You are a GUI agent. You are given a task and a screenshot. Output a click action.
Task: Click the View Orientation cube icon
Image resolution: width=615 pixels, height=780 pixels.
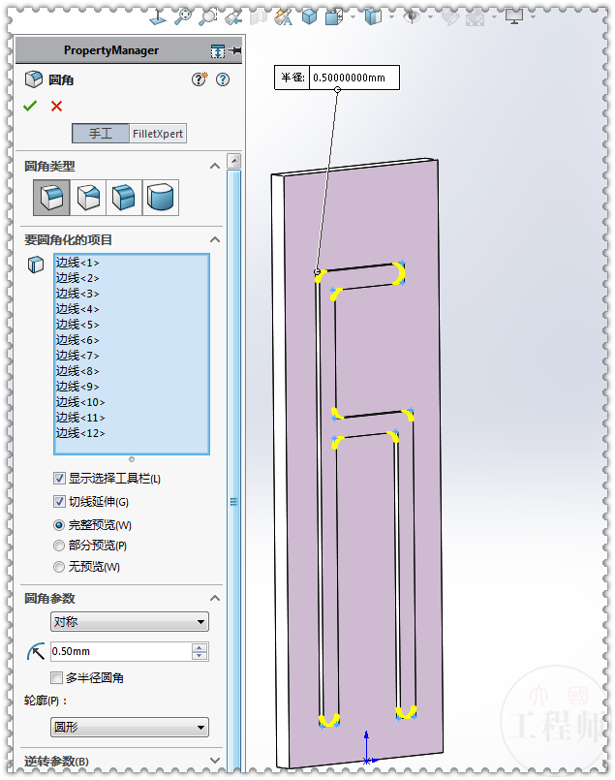tap(309, 16)
